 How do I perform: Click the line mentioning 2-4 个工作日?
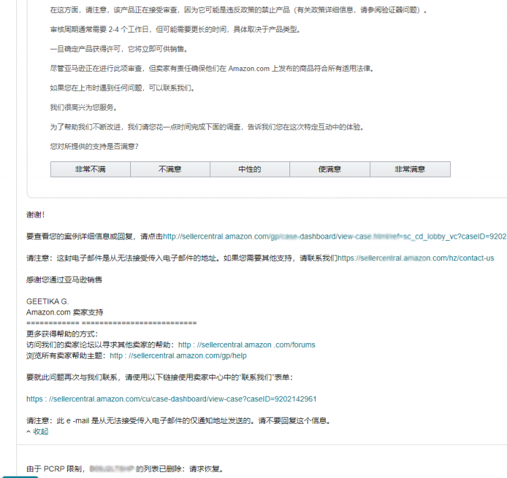pos(176,29)
